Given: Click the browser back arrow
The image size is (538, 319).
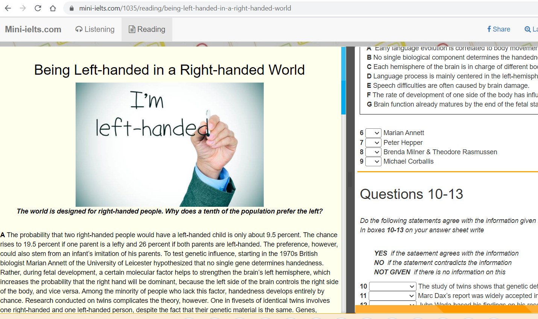Looking at the screenshot, I should pyautogui.click(x=8, y=8).
